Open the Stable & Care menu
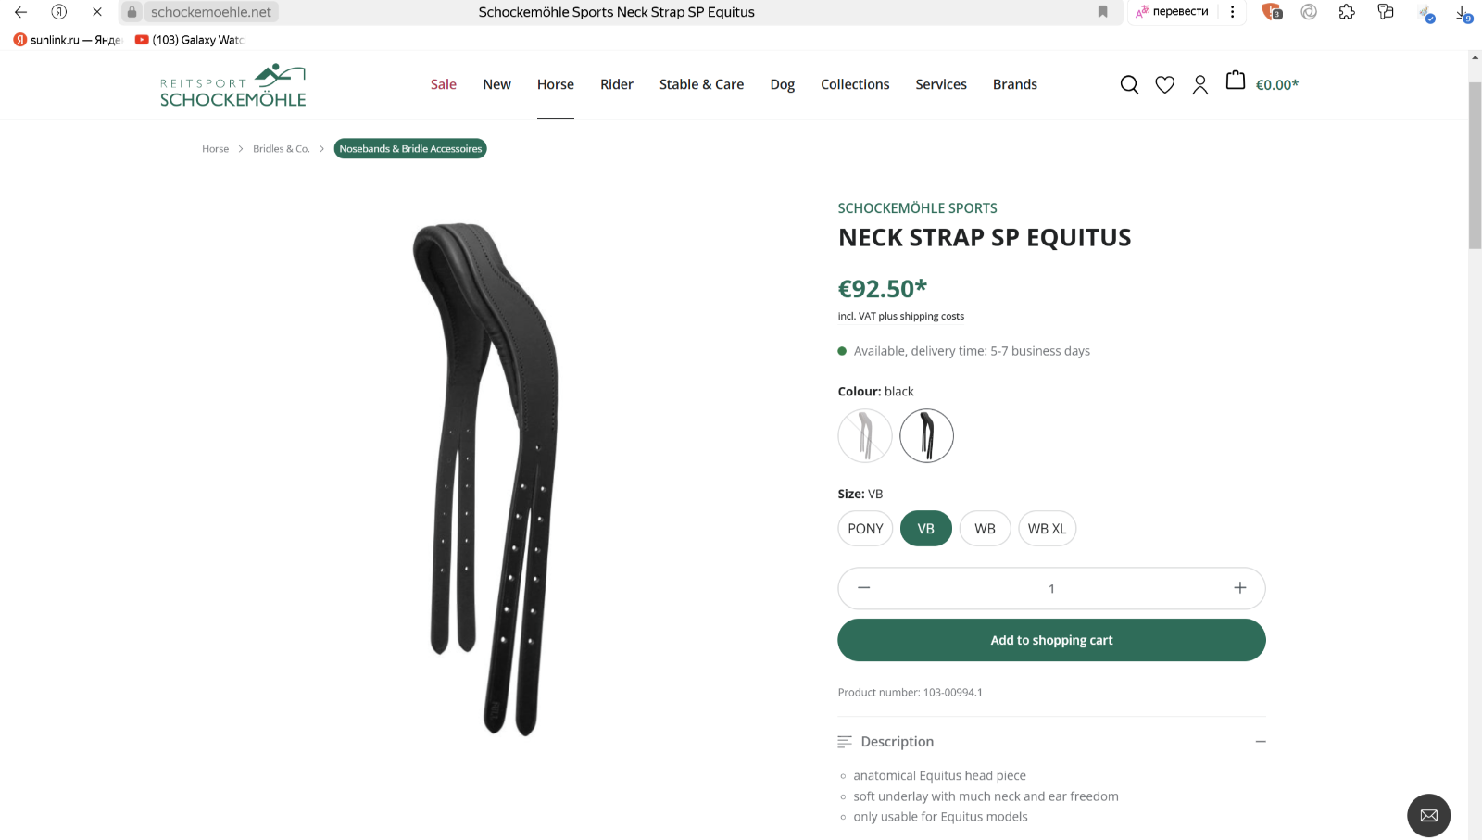 [701, 84]
